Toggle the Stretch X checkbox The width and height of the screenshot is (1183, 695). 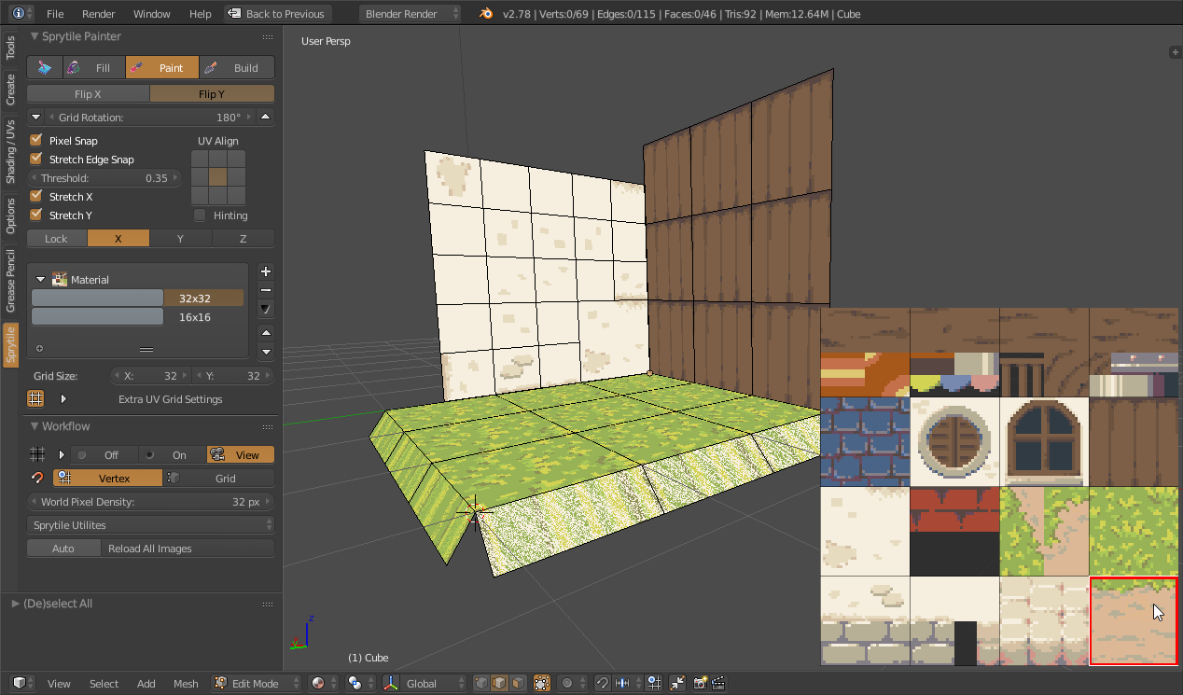[x=36, y=196]
